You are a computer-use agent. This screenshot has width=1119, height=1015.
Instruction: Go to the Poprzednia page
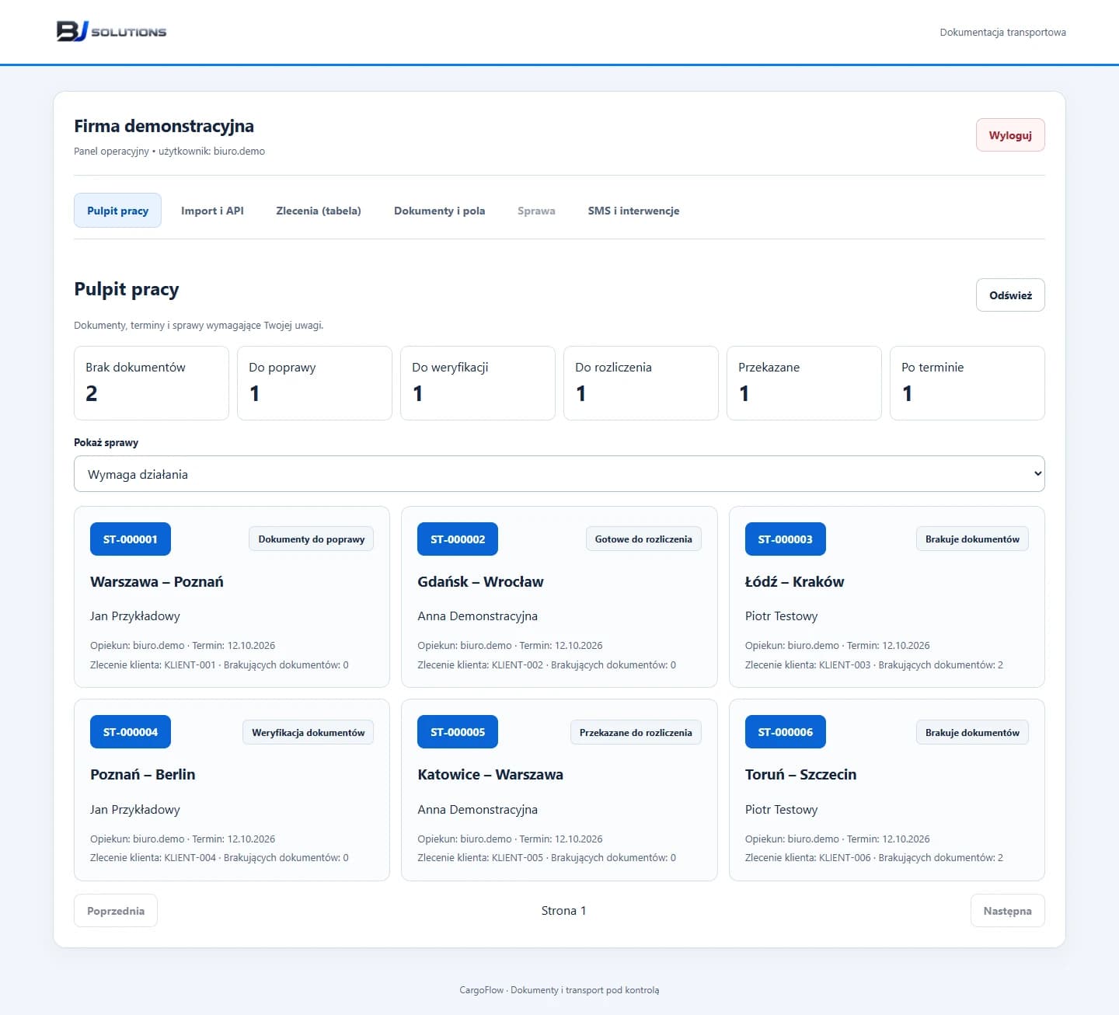(116, 911)
